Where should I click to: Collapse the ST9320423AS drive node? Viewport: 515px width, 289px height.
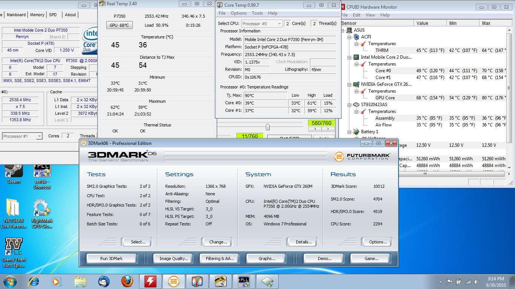(350, 105)
